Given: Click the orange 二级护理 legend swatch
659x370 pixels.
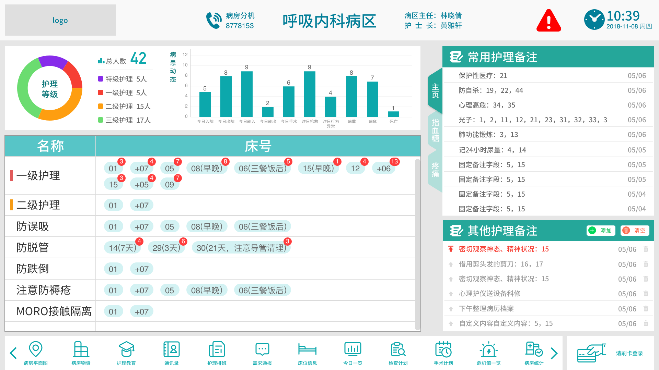Looking at the screenshot, I should pyautogui.click(x=101, y=106).
